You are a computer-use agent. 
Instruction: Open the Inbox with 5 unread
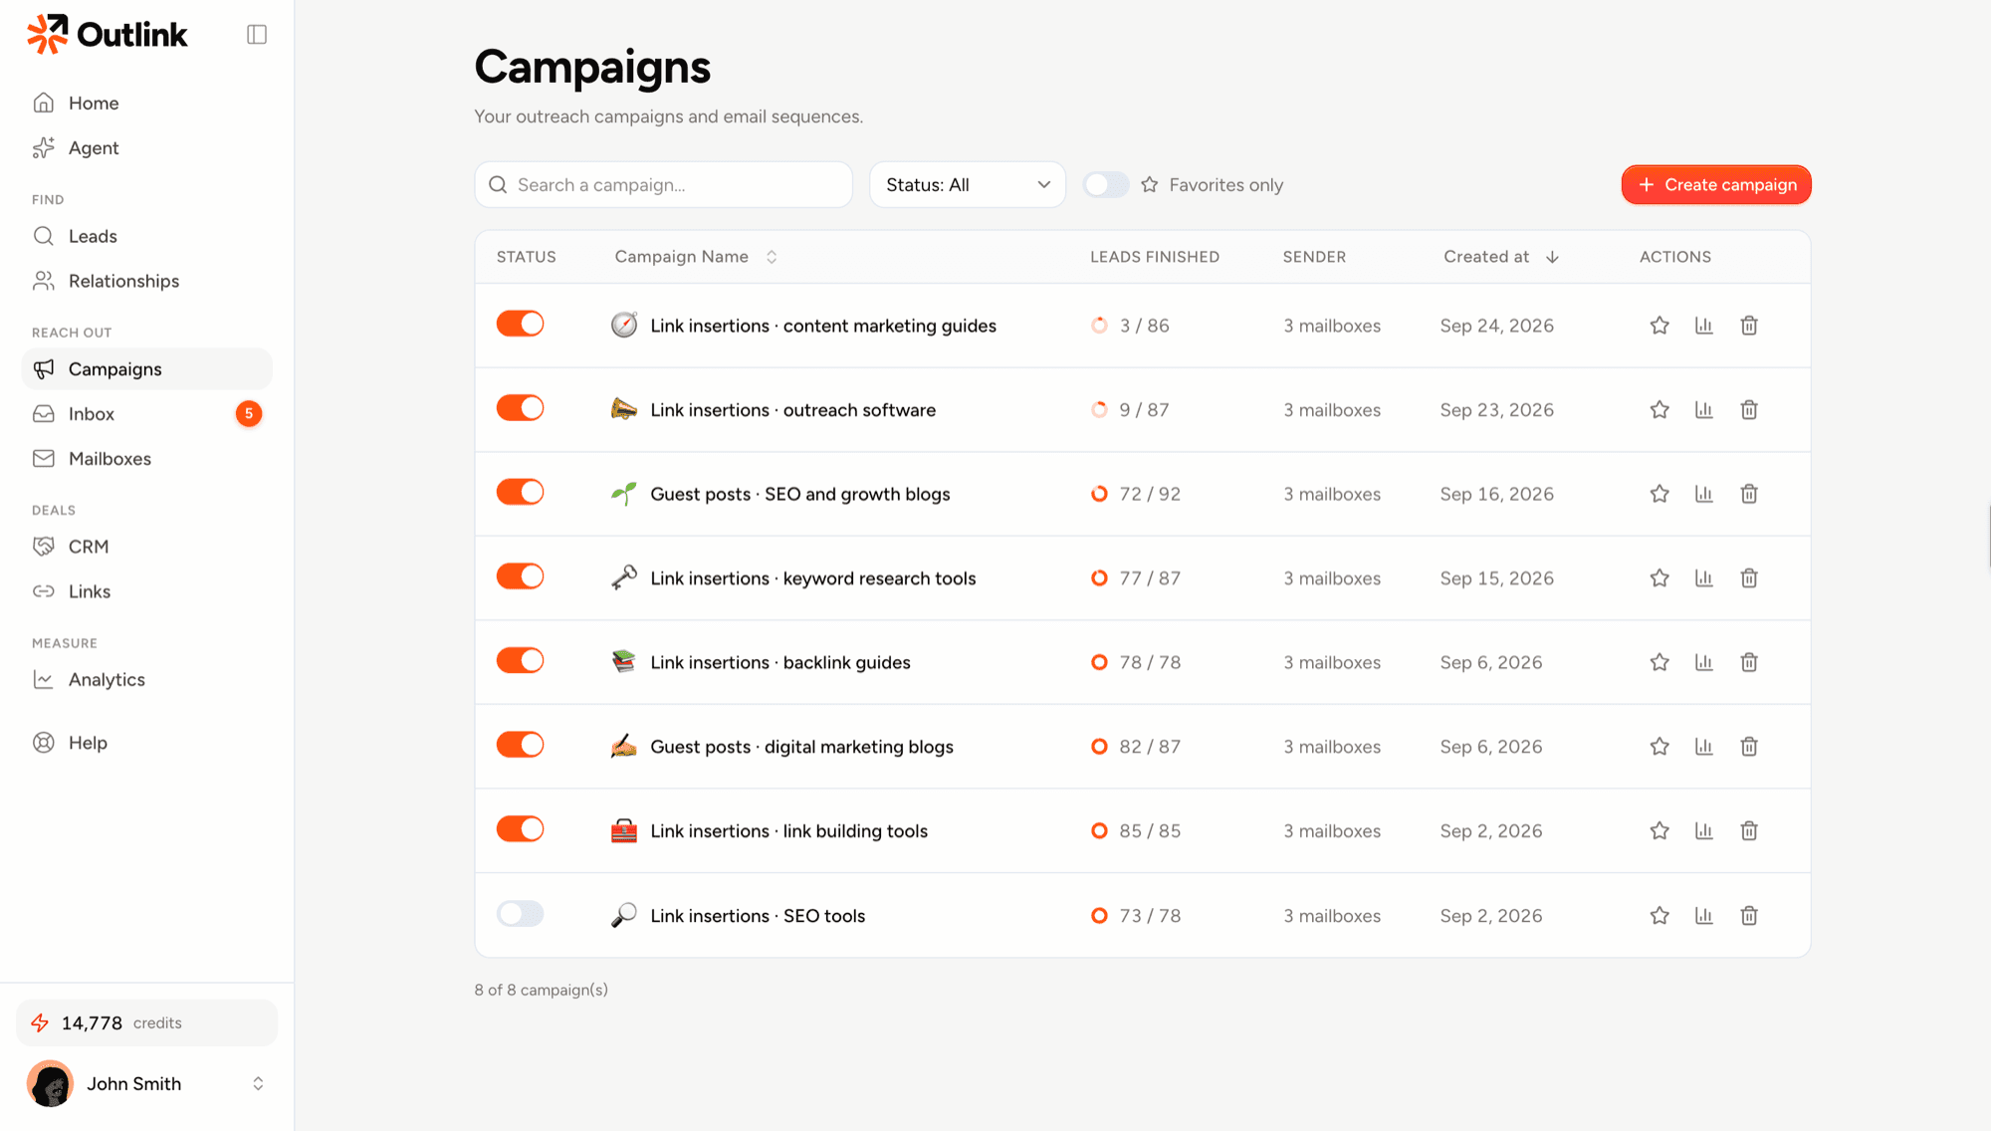click(146, 414)
